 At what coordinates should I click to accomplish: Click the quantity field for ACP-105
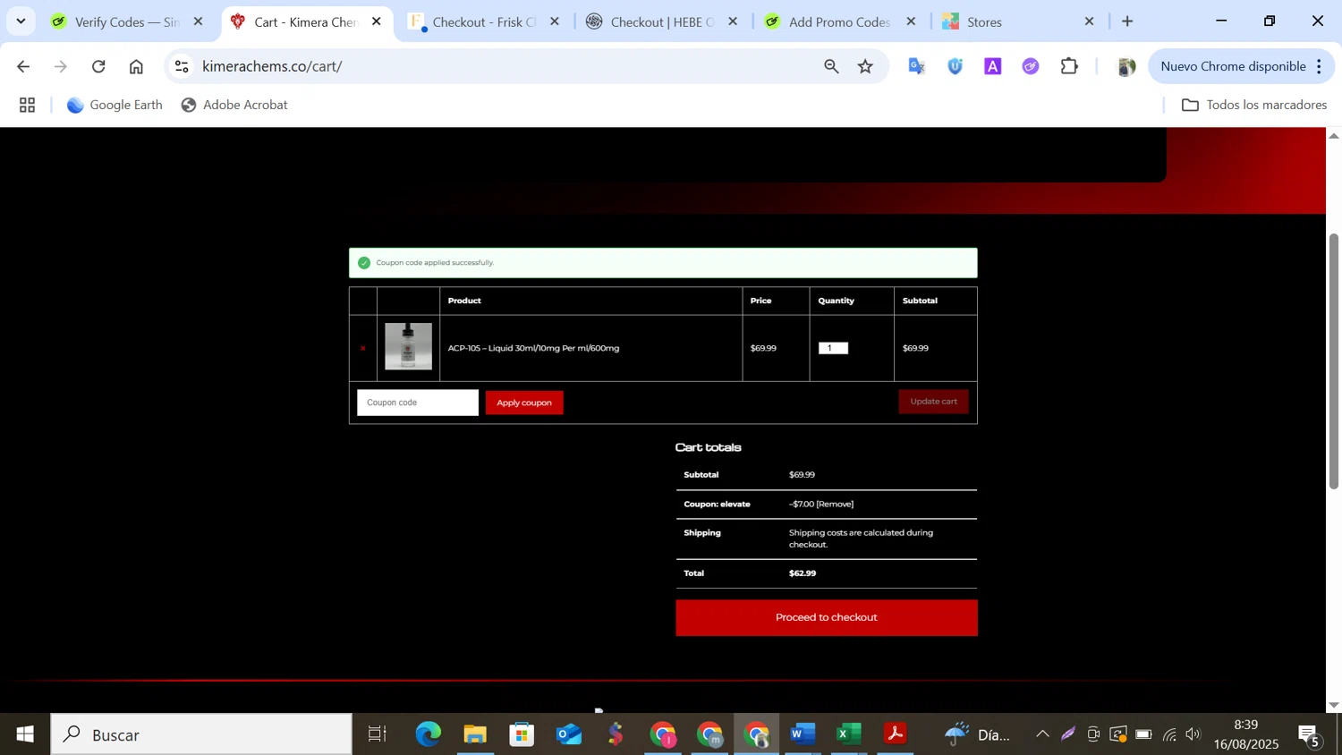[833, 348]
